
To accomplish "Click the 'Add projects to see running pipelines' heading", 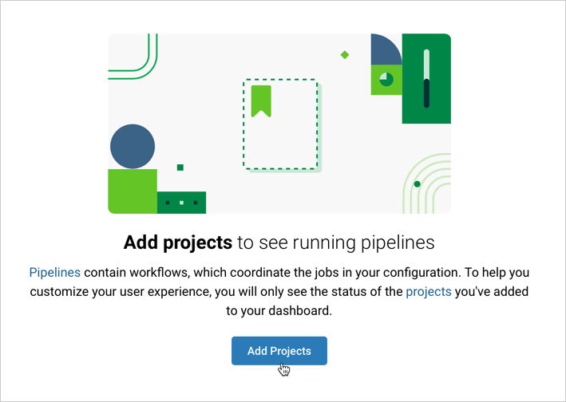I will click(279, 242).
